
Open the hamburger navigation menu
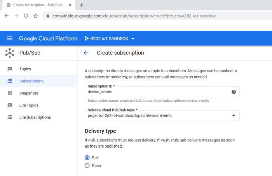tap(10, 38)
